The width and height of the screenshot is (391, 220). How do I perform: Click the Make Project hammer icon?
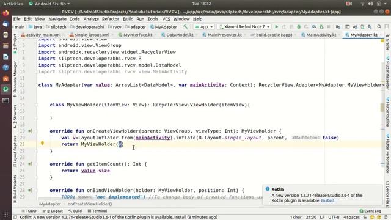185,27
